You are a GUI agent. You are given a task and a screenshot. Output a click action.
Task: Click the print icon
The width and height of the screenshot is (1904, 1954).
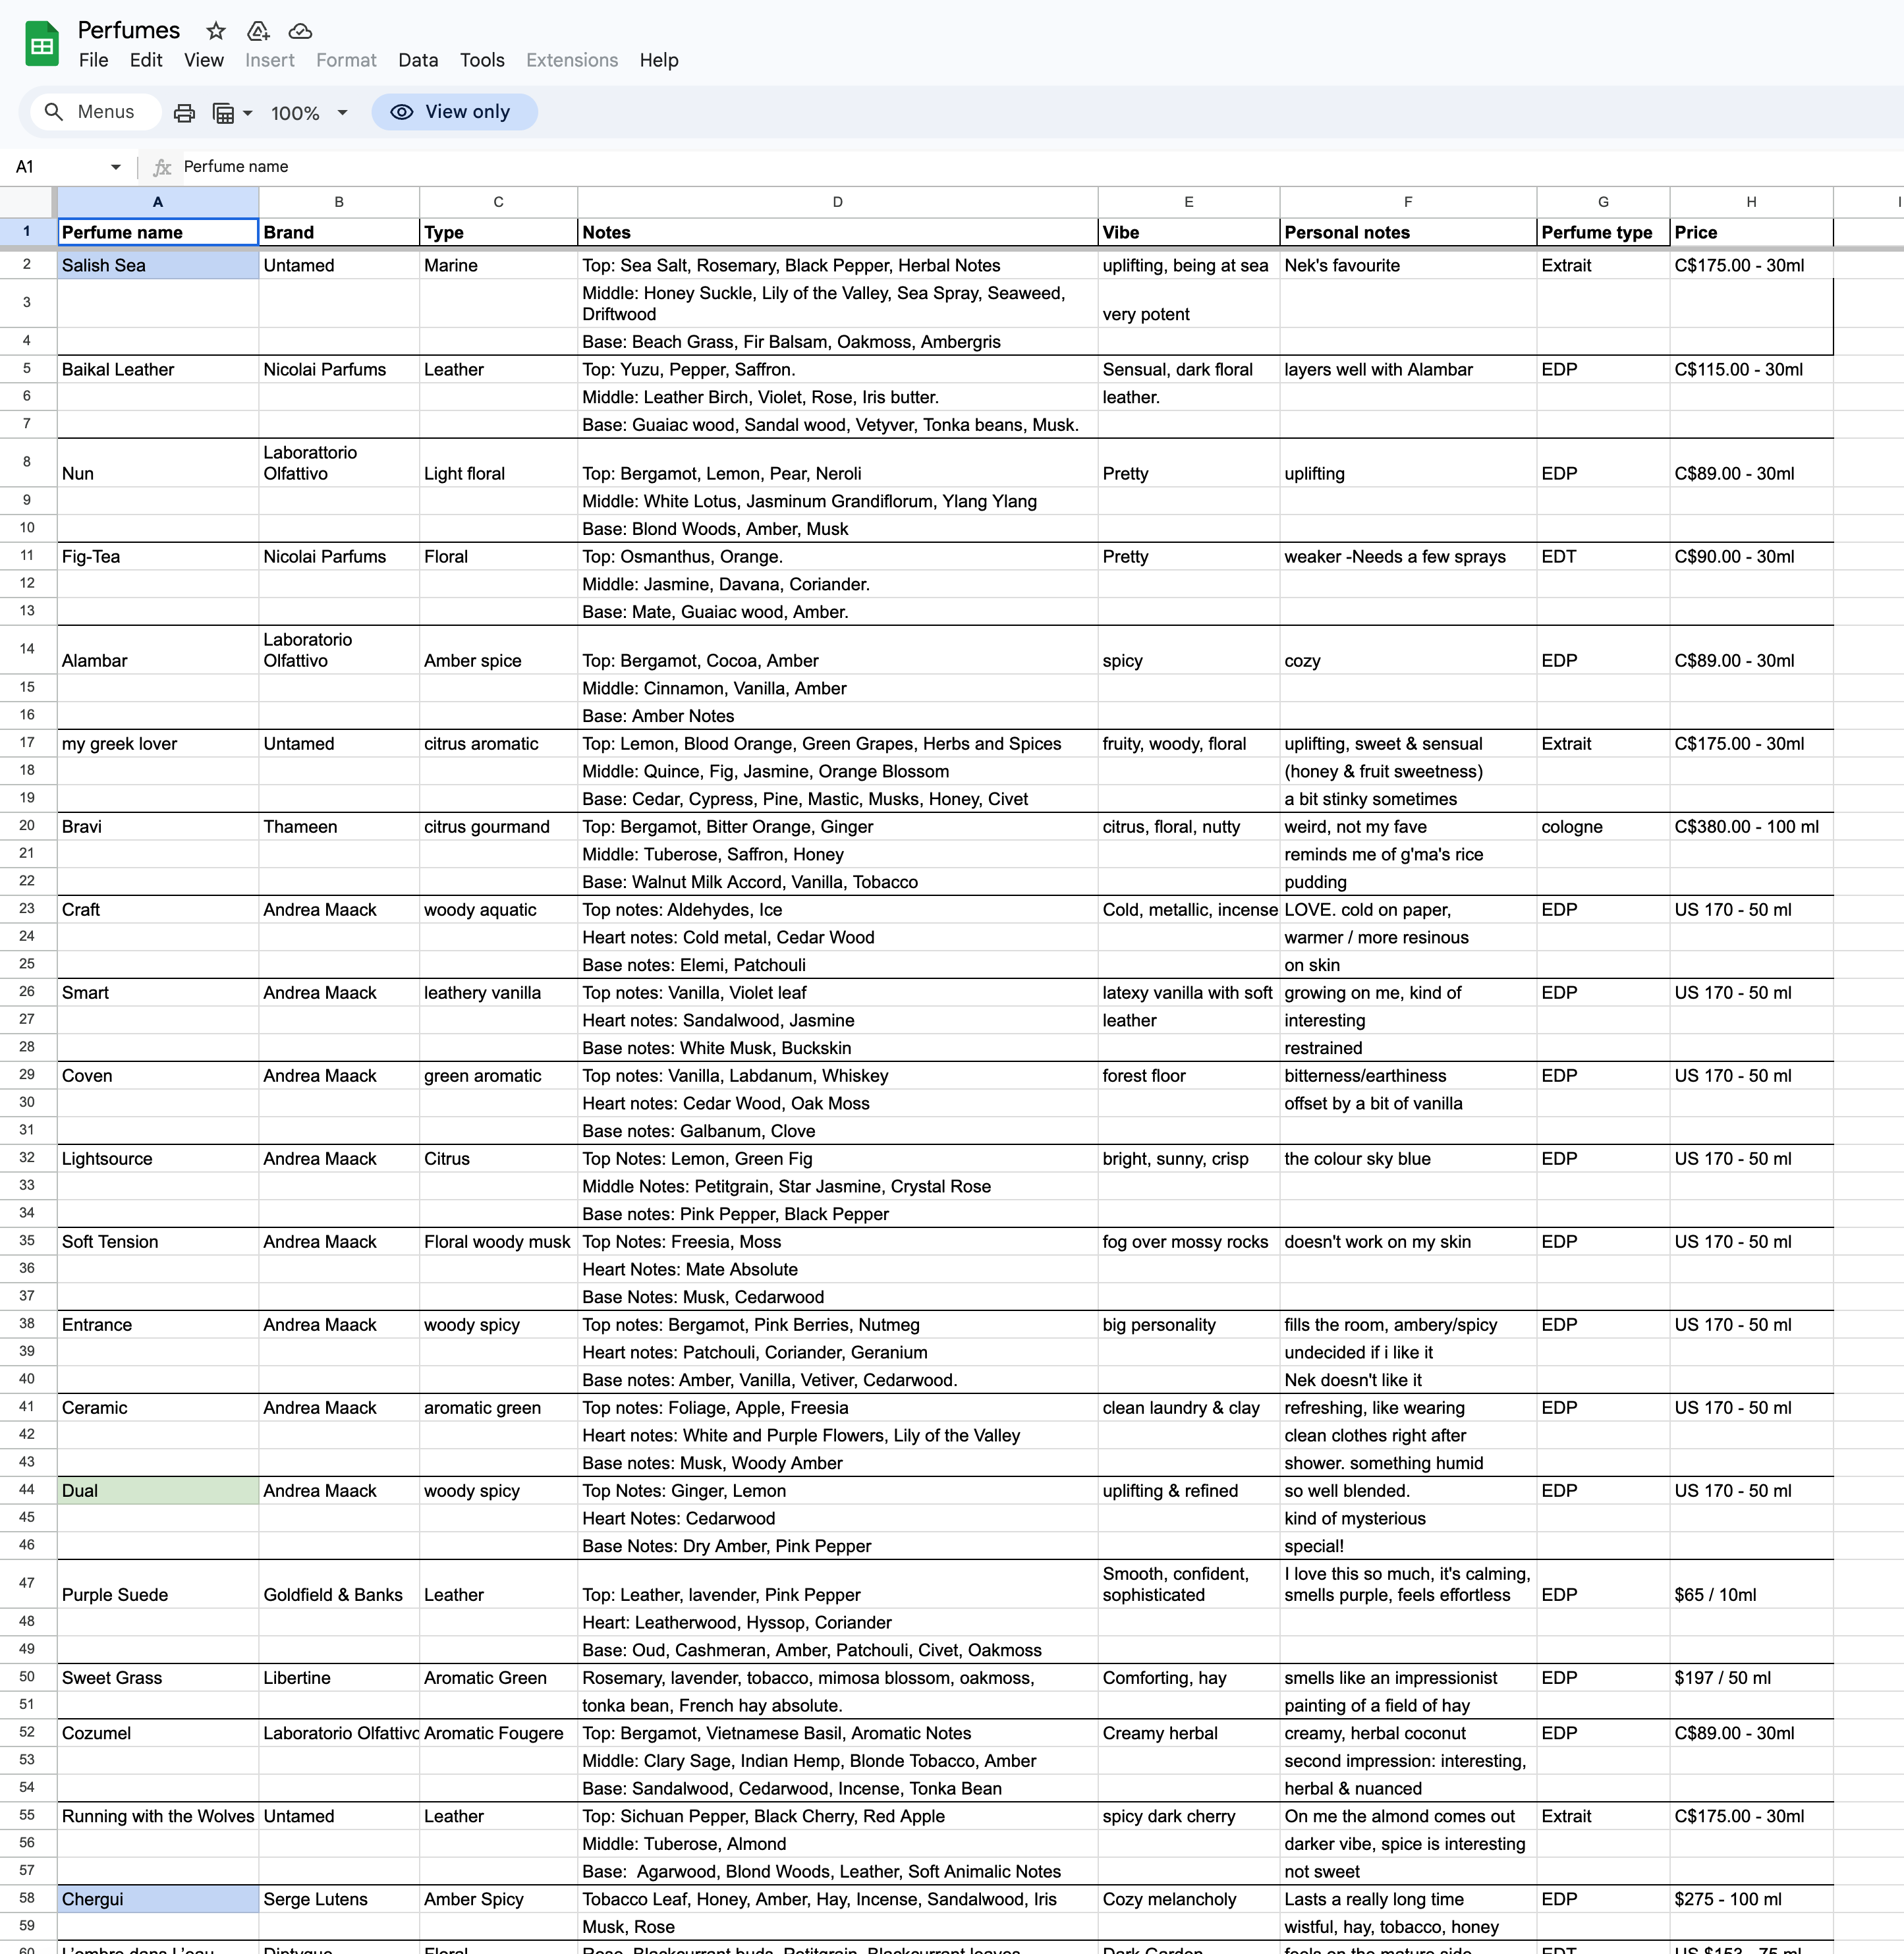[x=184, y=113]
